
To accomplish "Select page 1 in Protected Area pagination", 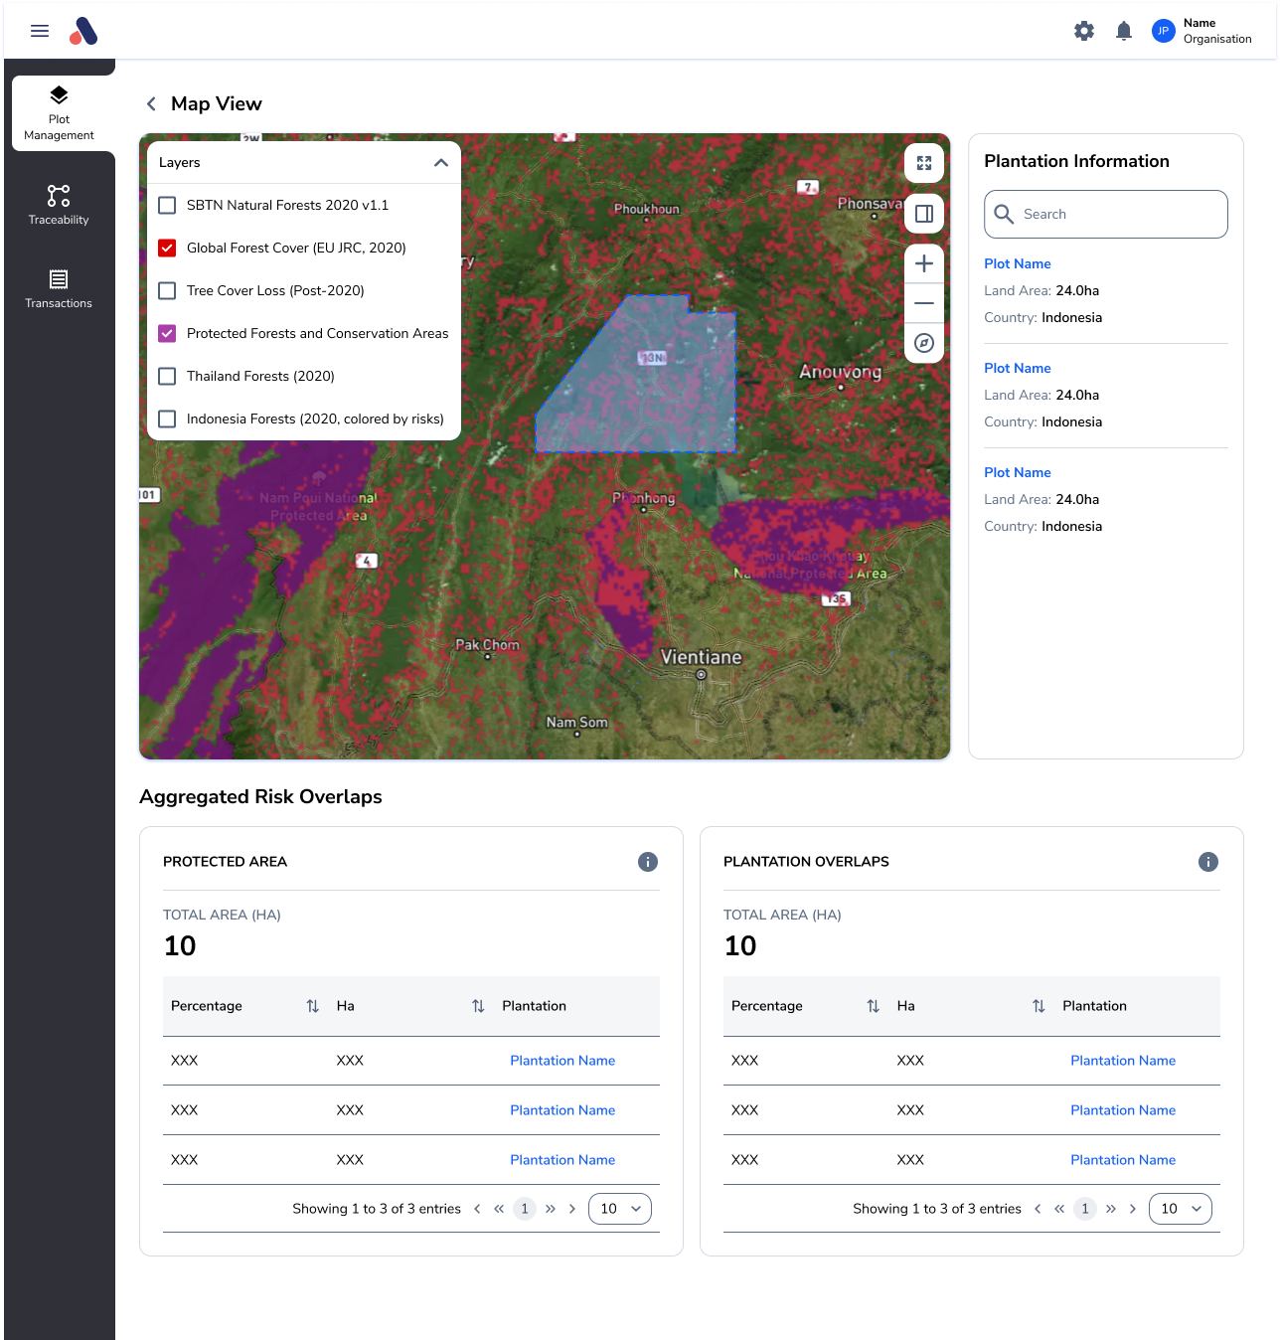I will tap(525, 1209).
